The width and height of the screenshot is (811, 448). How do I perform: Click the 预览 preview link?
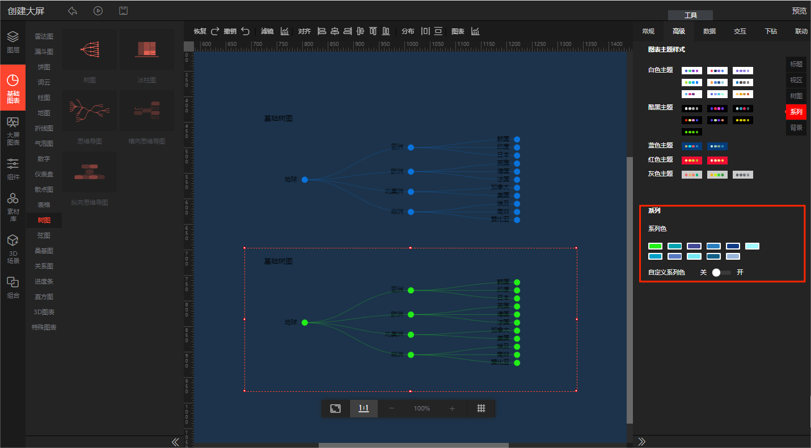799,11
